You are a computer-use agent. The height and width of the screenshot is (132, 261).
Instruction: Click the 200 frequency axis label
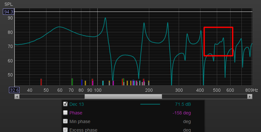click(x=149, y=90)
